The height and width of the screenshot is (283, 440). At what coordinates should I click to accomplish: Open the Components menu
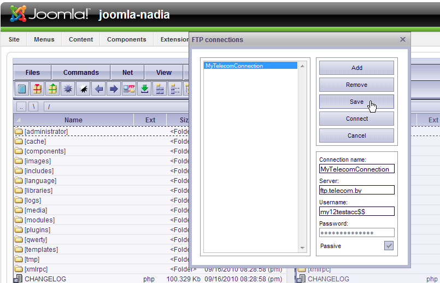pyautogui.click(x=127, y=39)
